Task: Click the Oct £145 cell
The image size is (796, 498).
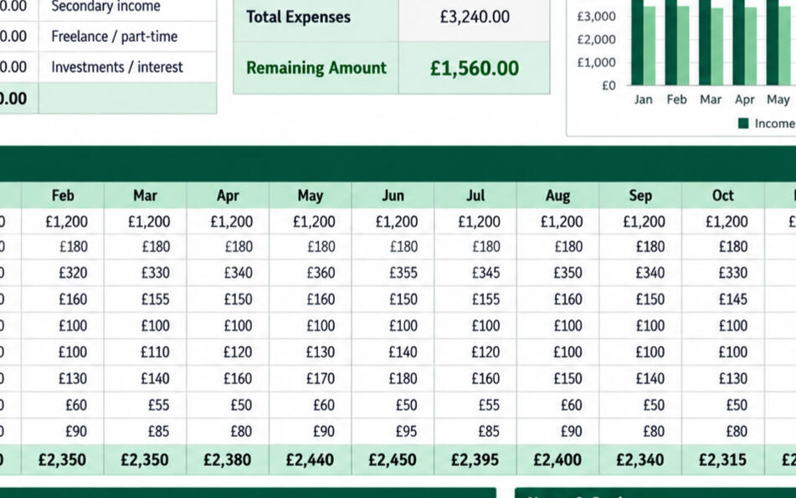Action: 723,300
